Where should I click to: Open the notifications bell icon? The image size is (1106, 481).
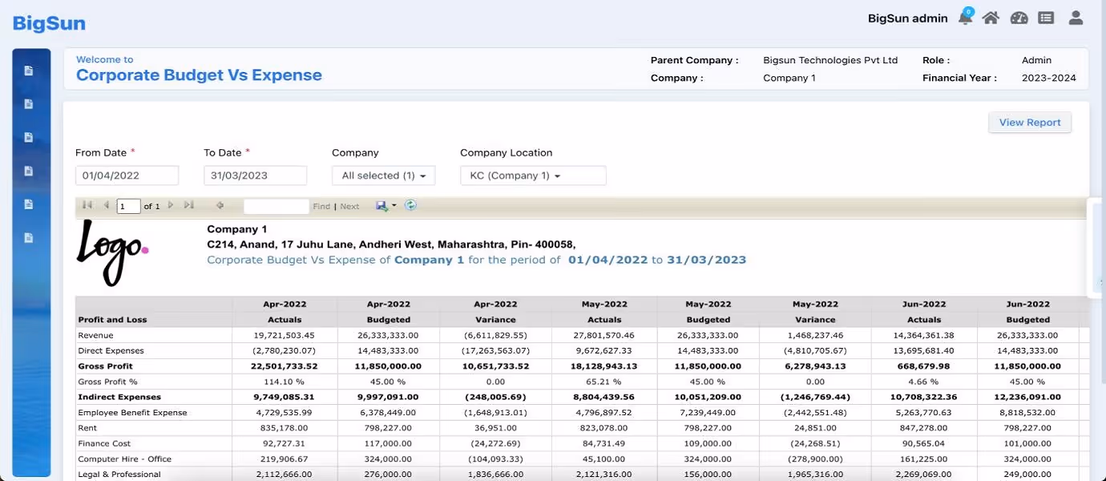[966, 18]
